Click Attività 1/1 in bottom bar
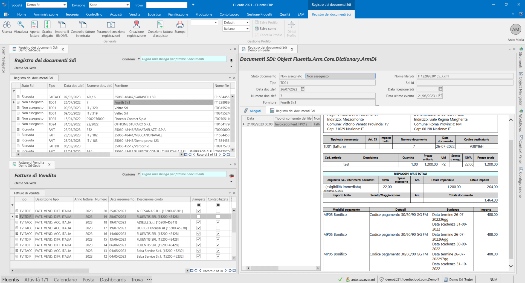Viewport: 525px width, 283px height. 36,280
